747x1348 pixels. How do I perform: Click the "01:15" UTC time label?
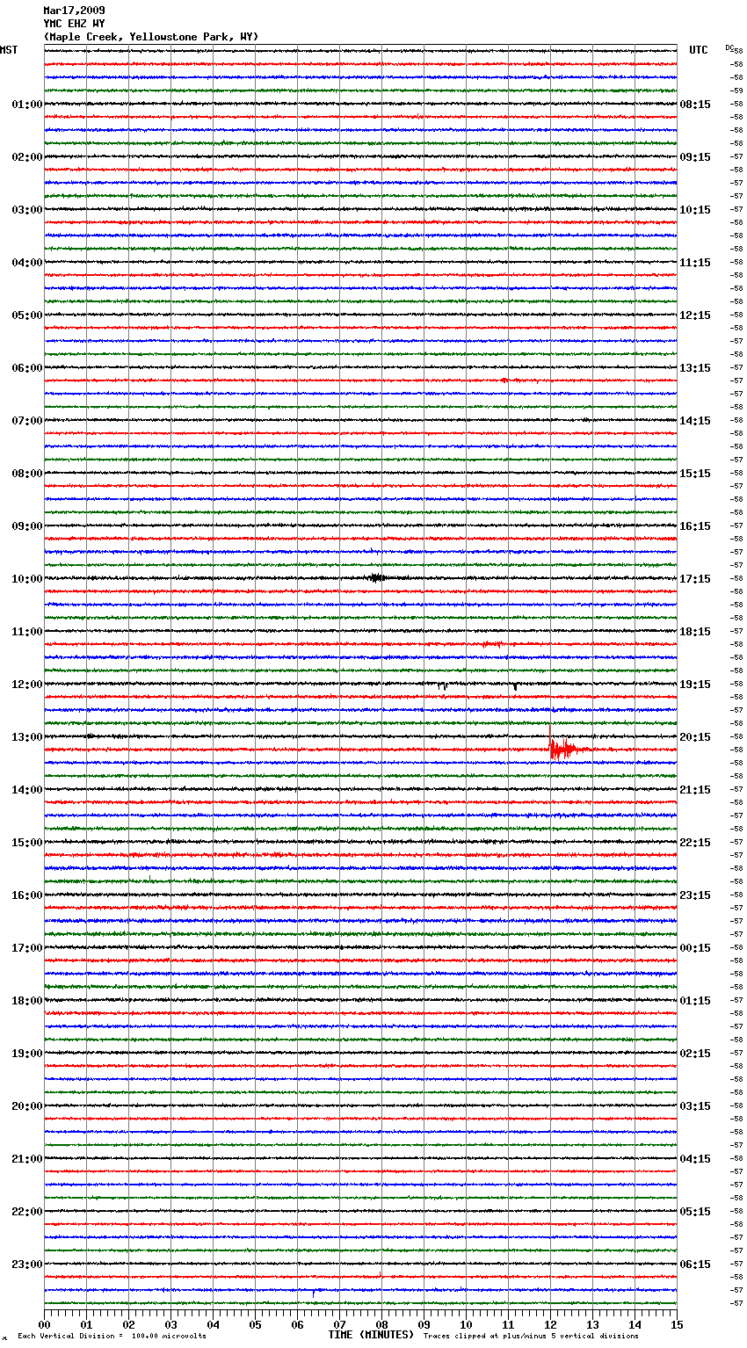(x=695, y=1001)
